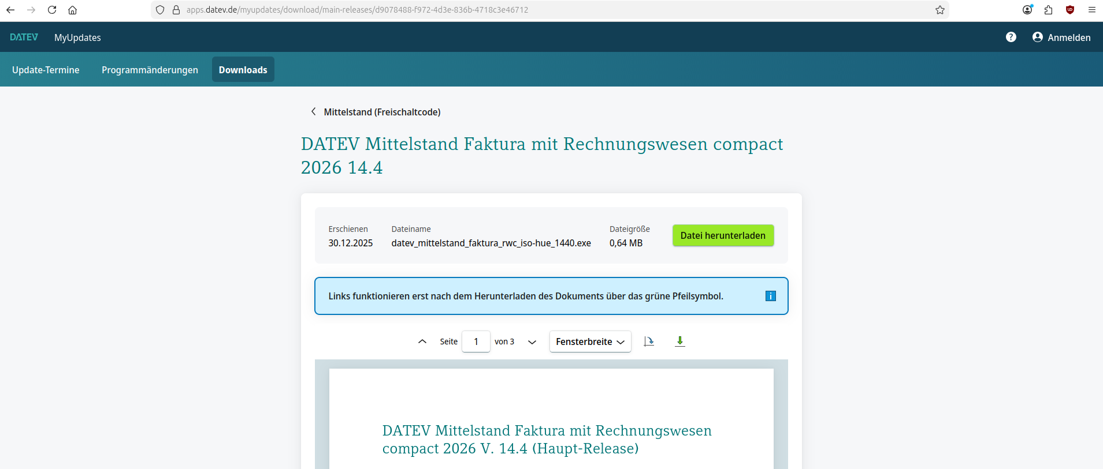Viewport: 1103px width, 469px height.
Task: Go back using browser back arrow
Action: pyautogui.click(x=10, y=10)
